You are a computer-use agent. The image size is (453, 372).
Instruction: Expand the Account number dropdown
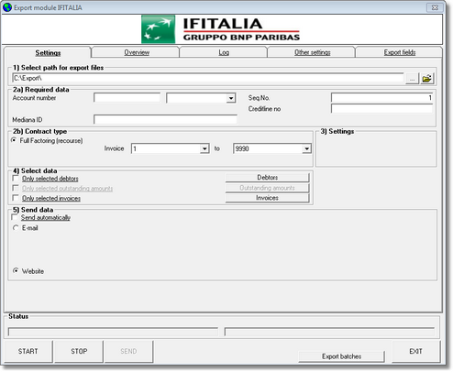point(231,98)
